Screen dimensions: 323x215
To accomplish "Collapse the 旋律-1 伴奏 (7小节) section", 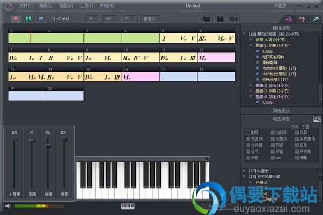I will click(x=251, y=45).
